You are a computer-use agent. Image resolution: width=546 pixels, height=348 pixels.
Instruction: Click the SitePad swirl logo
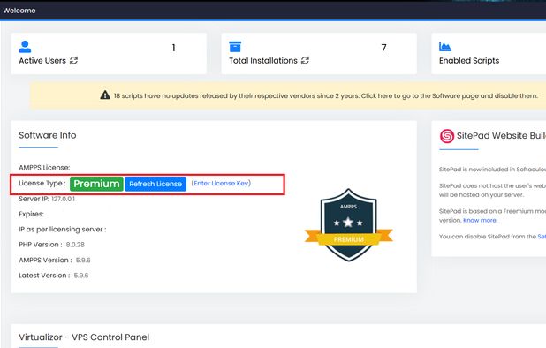447,136
